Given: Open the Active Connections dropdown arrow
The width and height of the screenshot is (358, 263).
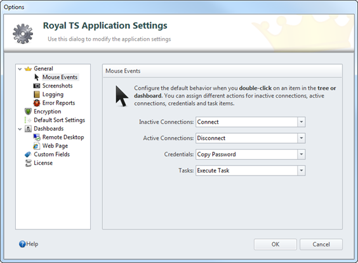Looking at the screenshot, I should click(x=302, y=138).
